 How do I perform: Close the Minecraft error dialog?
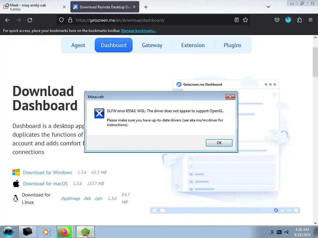[x=230, y=97]
